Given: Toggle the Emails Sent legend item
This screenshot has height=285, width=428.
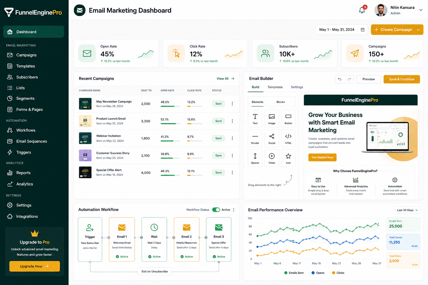Looking at the screenshot, I should click(294, 273).
